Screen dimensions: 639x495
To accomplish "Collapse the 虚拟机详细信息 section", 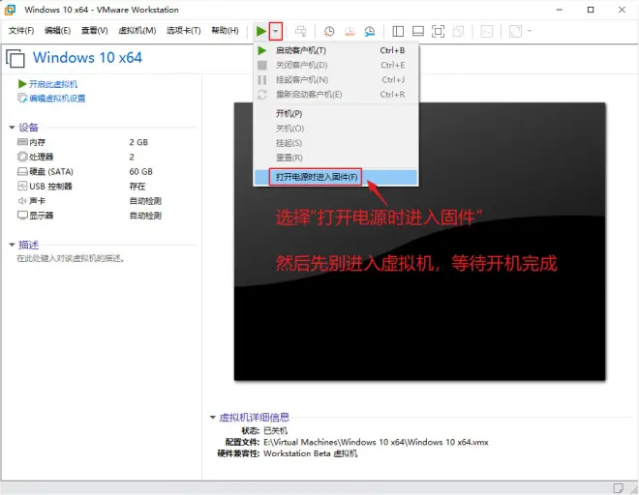I will pyautogui.click(x=212, y=418).
